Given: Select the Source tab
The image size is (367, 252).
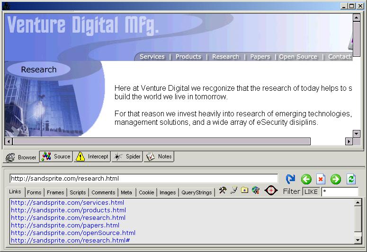Looking at the screenshot, I should [56, 156].
